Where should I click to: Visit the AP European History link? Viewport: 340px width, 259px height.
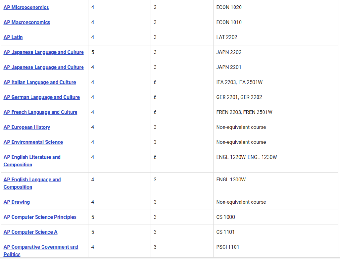point(27,127)
